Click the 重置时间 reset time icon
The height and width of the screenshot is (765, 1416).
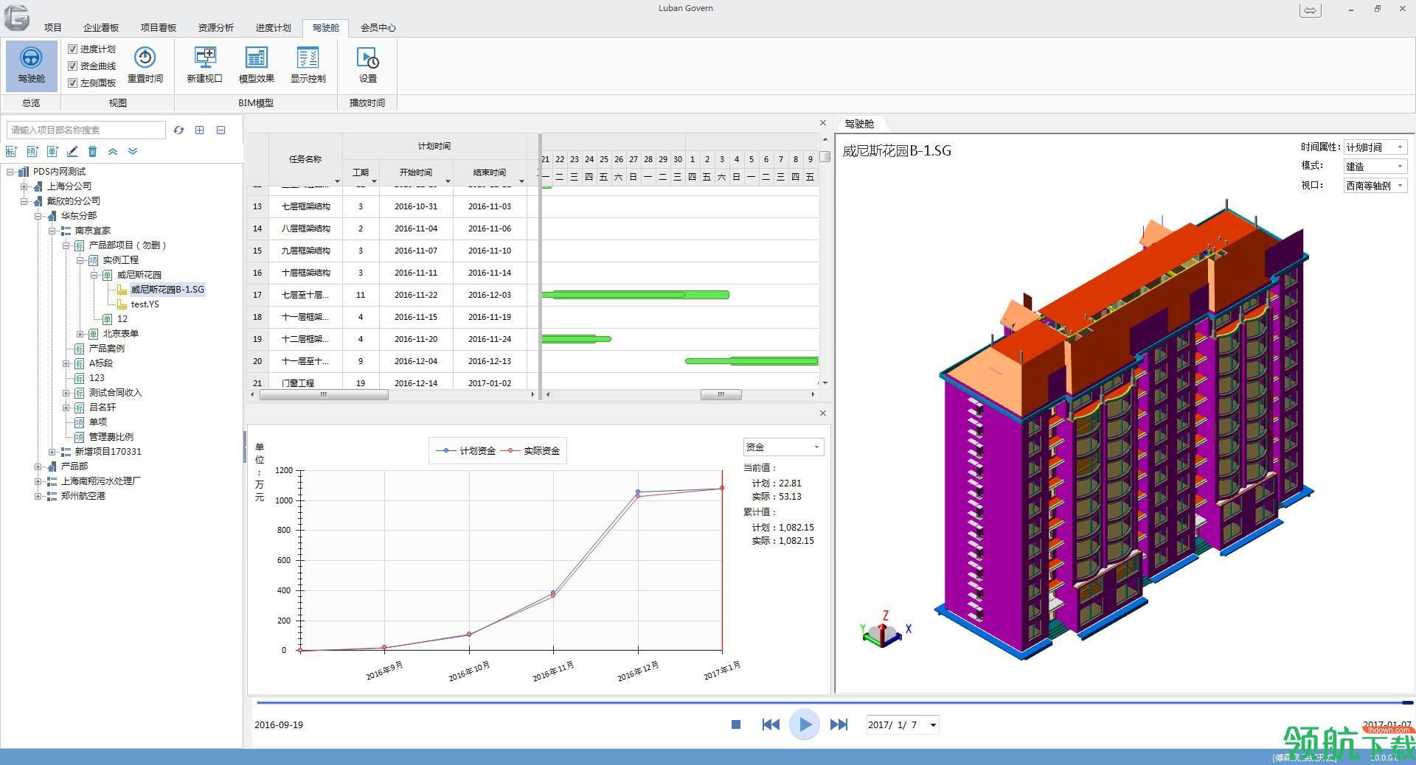[x=145, y=65]
